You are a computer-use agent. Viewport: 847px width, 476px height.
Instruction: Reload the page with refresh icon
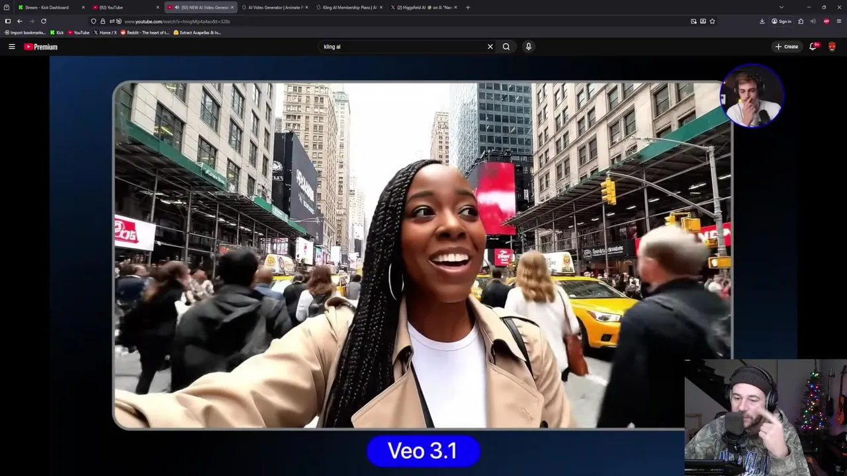click(x=44, y=21)
